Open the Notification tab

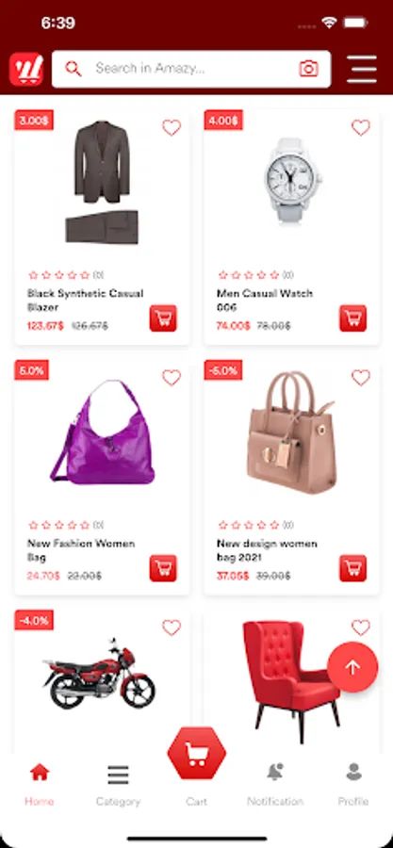[x=275, y=785]
